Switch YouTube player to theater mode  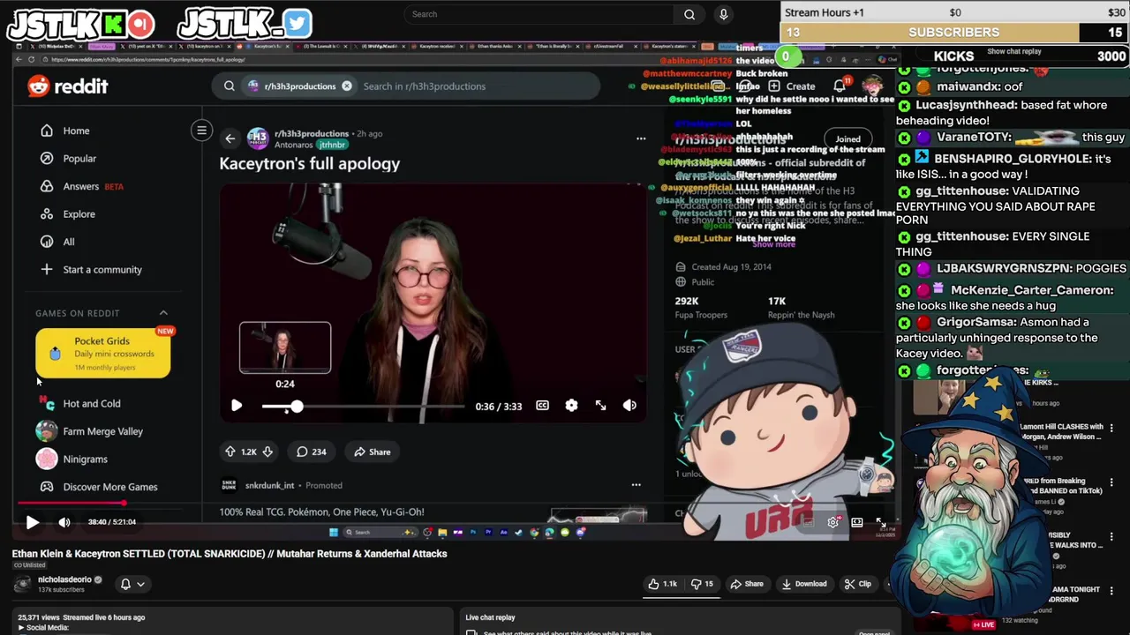(856, 522)
